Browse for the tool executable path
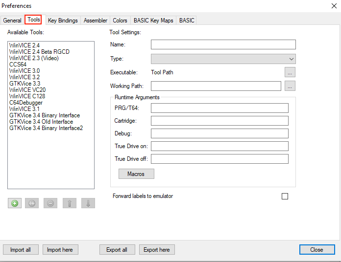Viewport: 341px width, 262px height. click(290, 72)
